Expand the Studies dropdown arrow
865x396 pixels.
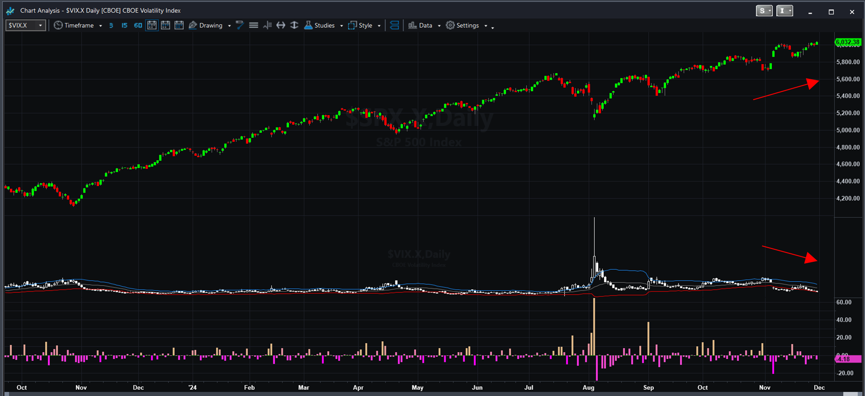pyautogui.click(x=341, y=26)
